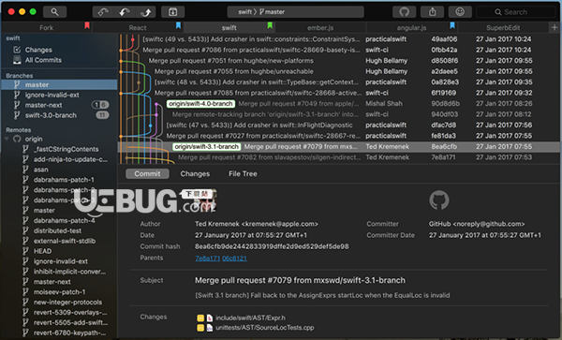Click the 11 badge on swift-3.0-branch
562x340 pixels.
pos(102,115)
